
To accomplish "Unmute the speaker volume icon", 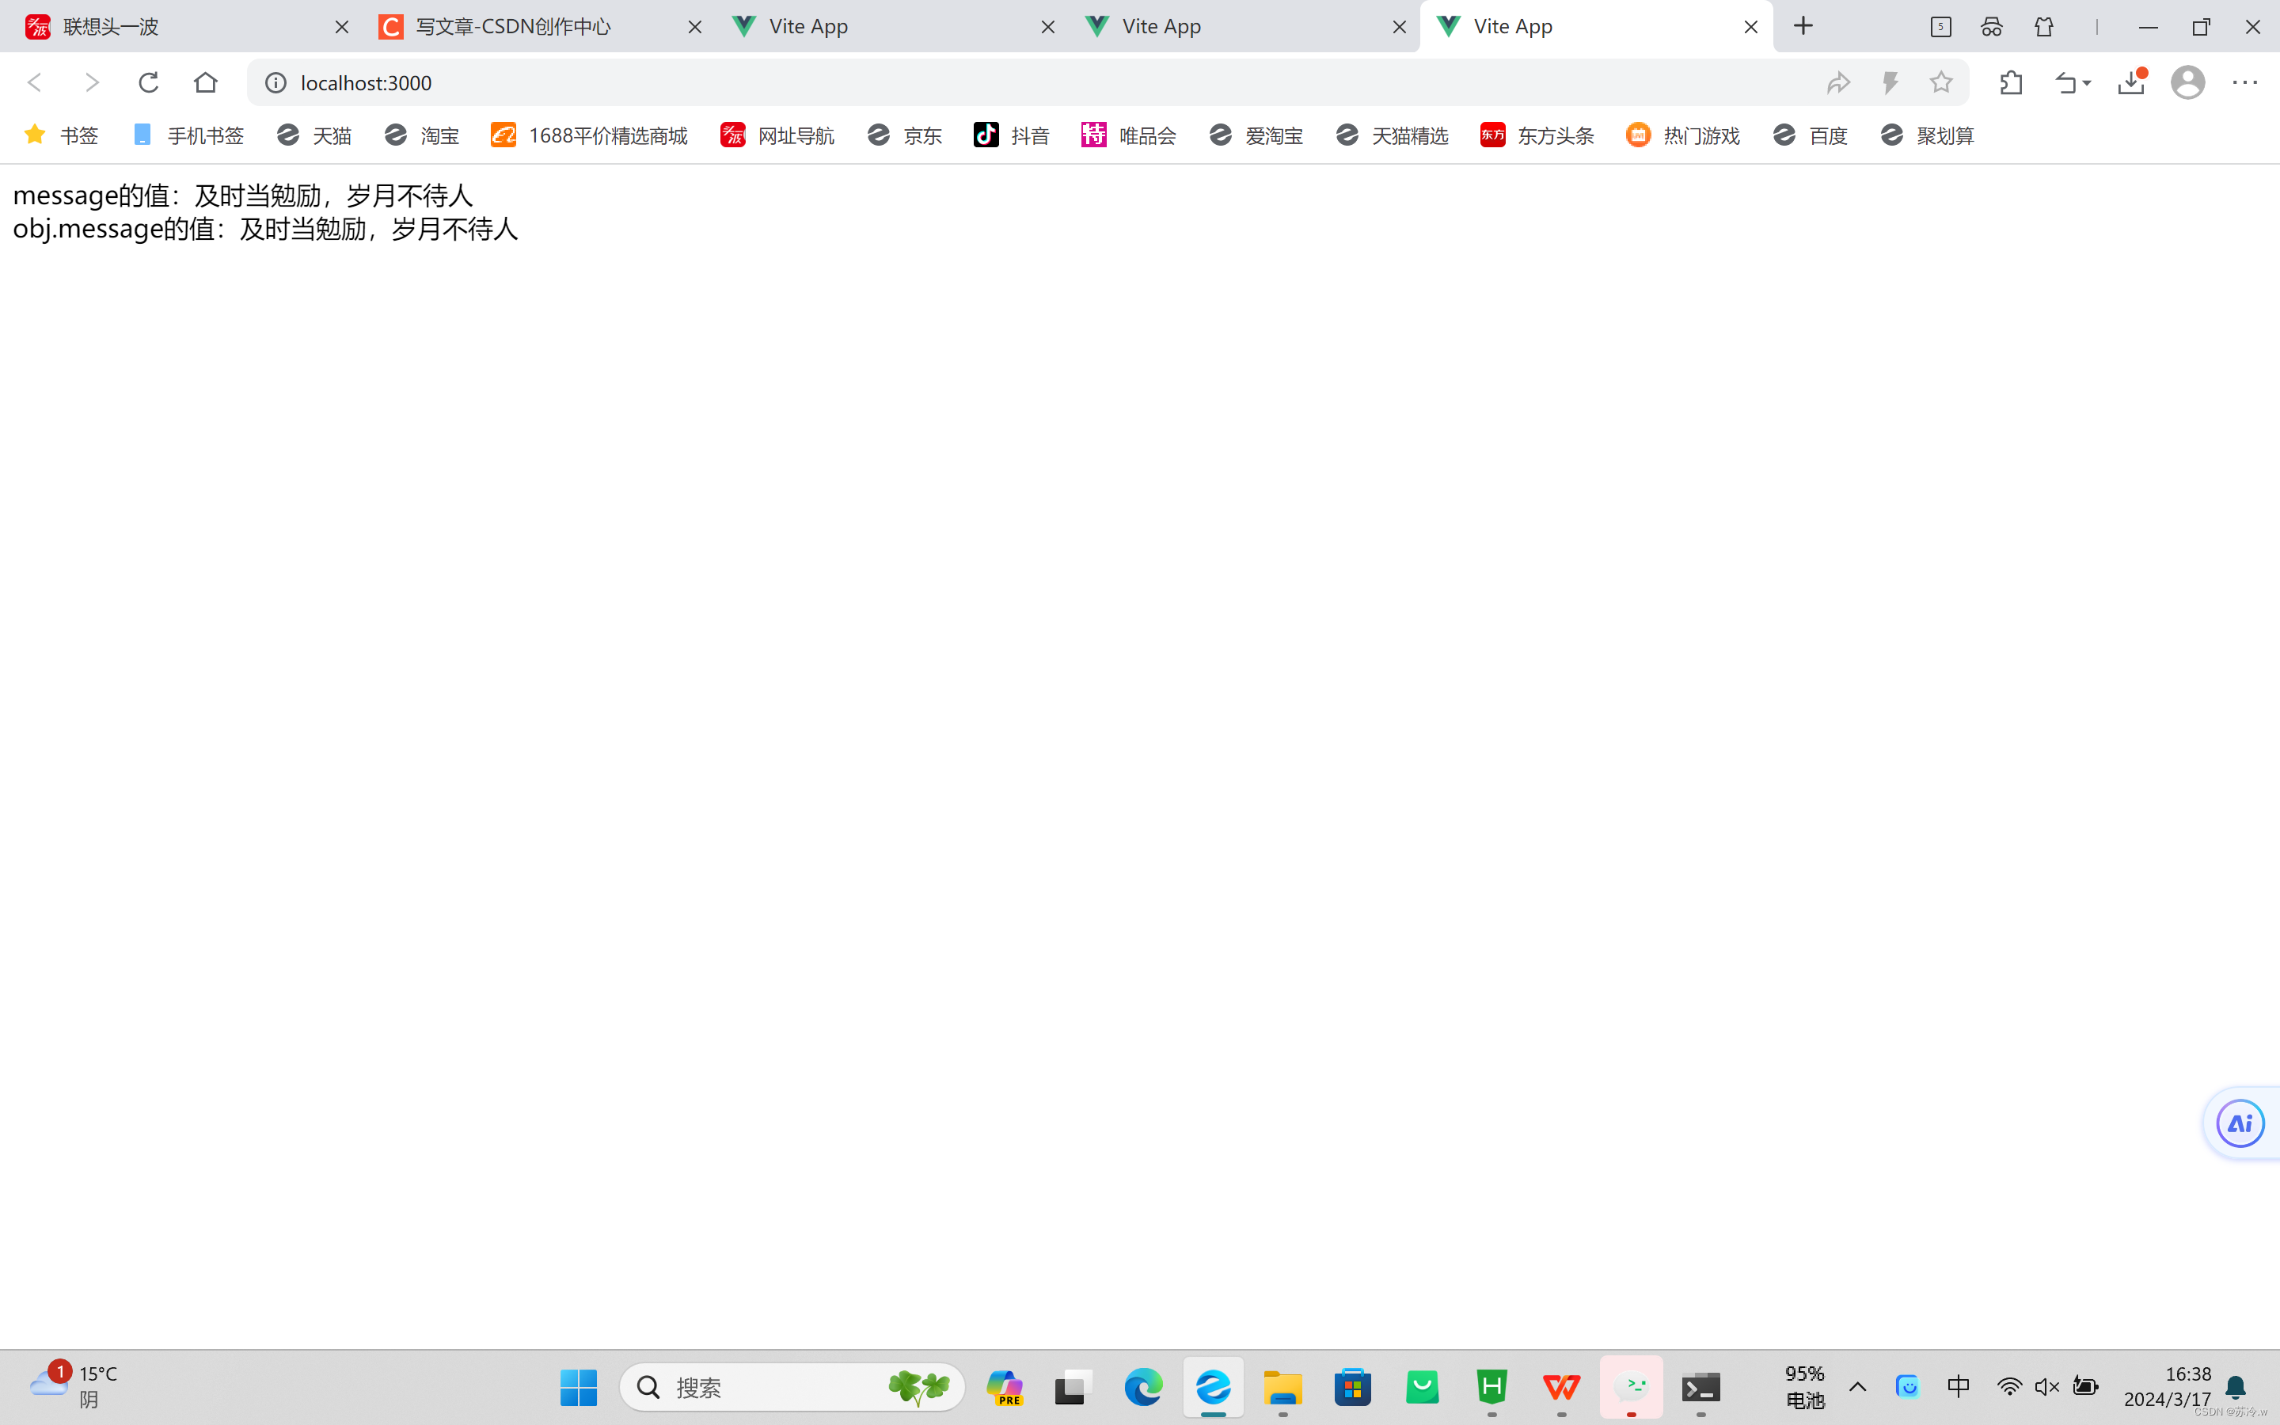I will tap(2046, 1386).
